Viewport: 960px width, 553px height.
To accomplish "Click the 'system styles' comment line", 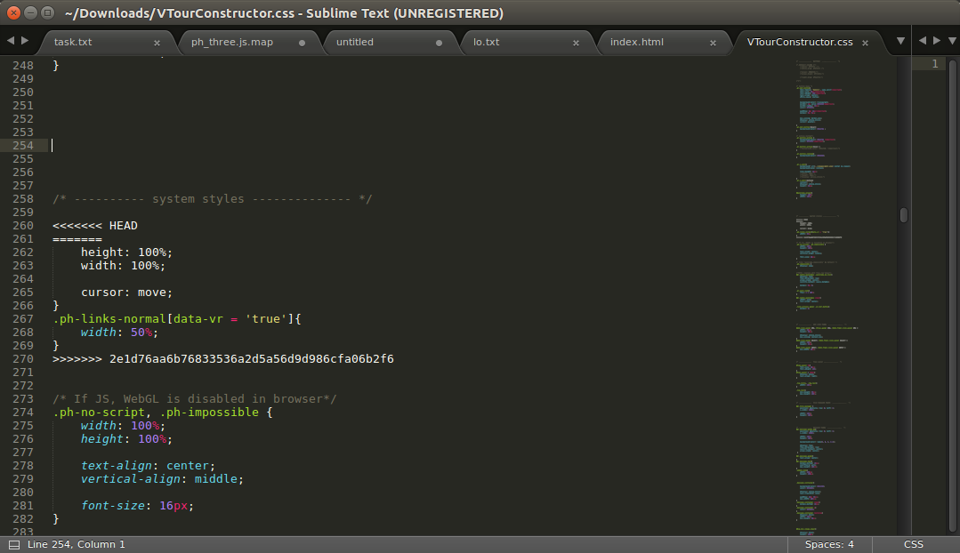I will [x=212, y=199].
